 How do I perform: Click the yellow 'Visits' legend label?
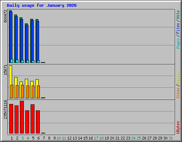178,77
